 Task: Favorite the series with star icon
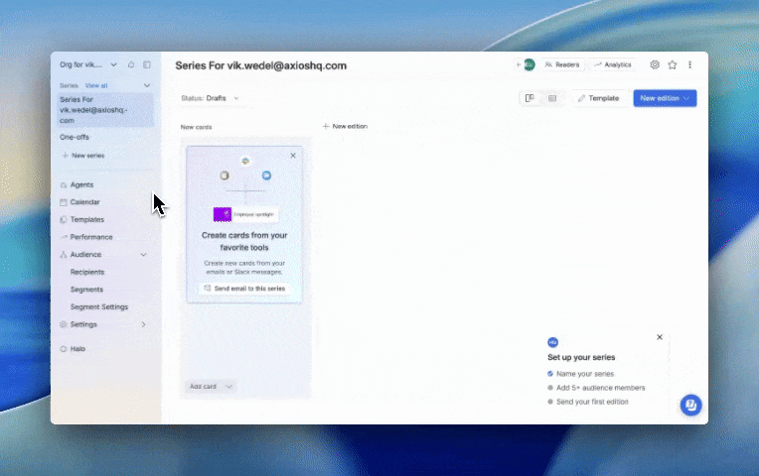[x=673, y=64]
